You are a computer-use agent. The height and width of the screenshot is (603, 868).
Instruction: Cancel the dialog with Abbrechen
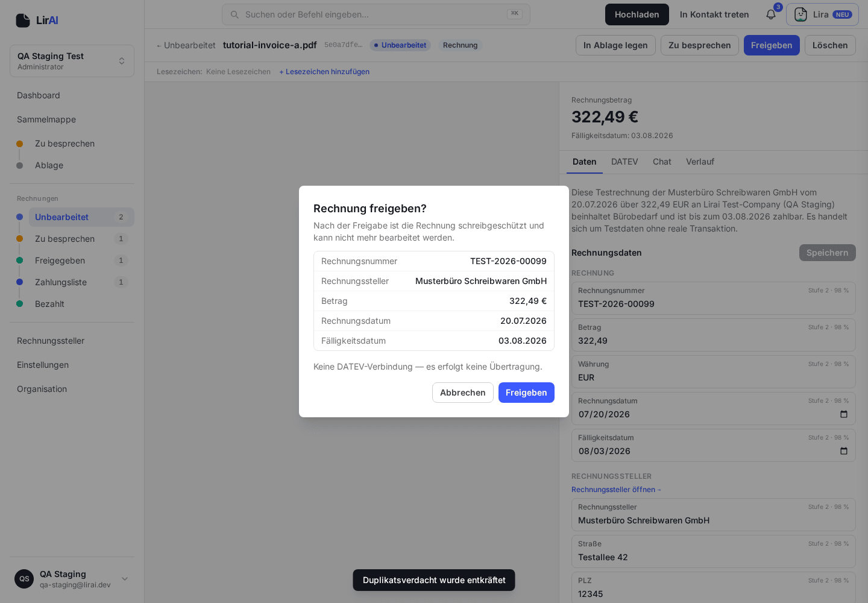tap(463, 393)
